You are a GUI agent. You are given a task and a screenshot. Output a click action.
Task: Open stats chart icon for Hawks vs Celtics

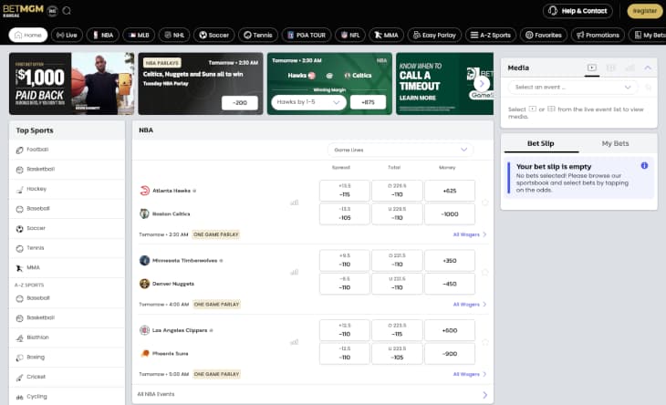(295, 202)
